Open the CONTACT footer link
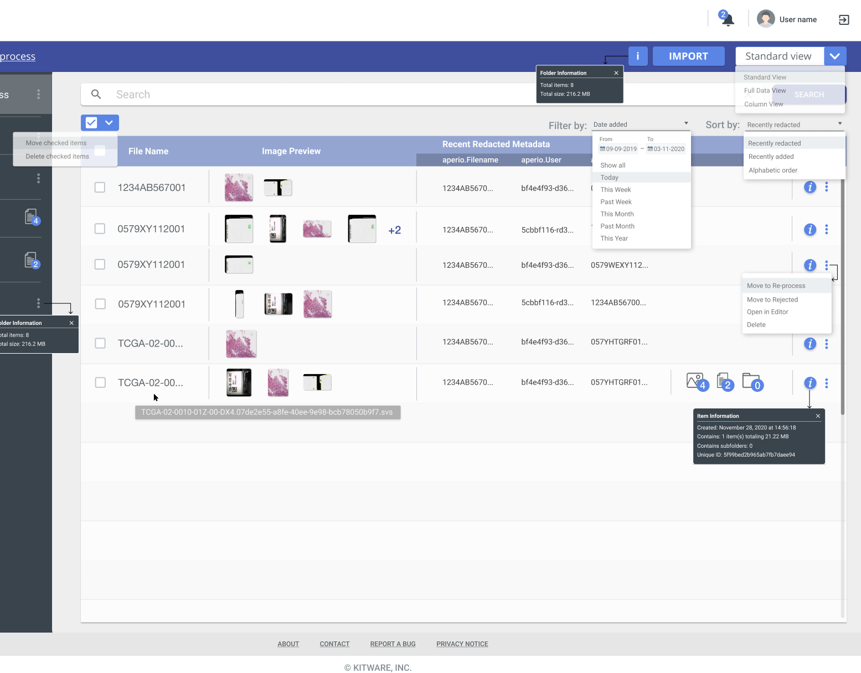Viewport: 861px width, 673px height. (334, 644)
